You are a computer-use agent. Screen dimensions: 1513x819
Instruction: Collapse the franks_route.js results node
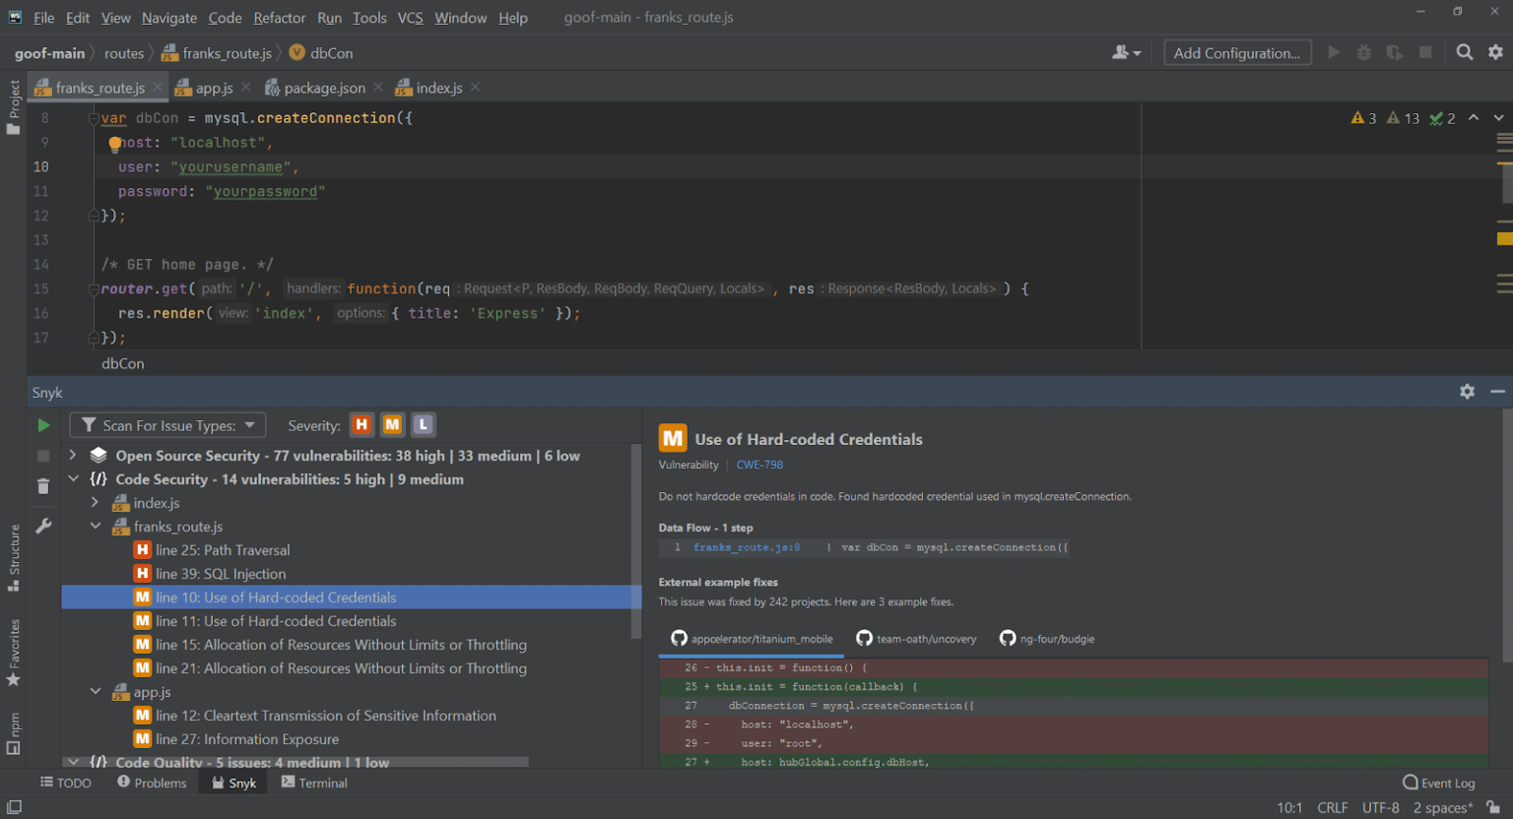[x=95, y=526]
